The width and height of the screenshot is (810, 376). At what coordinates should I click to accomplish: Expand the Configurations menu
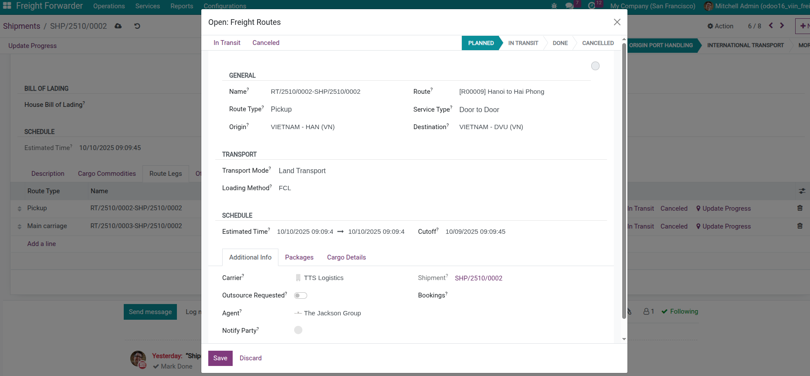coord(225,6)
